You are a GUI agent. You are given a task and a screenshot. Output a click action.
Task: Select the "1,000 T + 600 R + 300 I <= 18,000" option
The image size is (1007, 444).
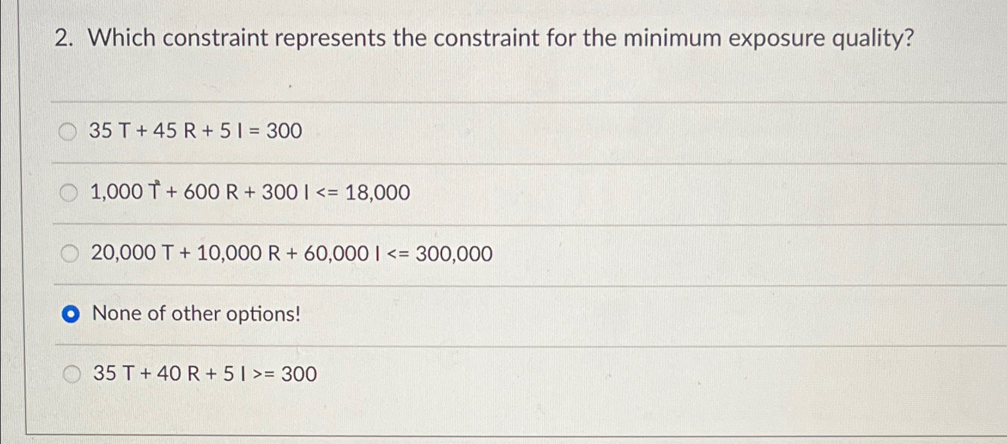(70, 192)
